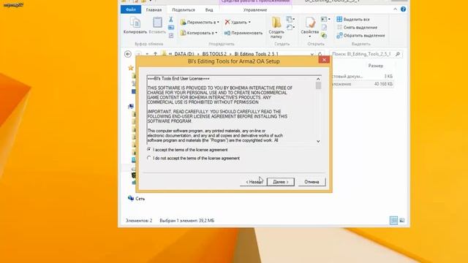Click the license scrollbar thumb
The height and width of the screenshot is (263, 468).
pos(318,85)
